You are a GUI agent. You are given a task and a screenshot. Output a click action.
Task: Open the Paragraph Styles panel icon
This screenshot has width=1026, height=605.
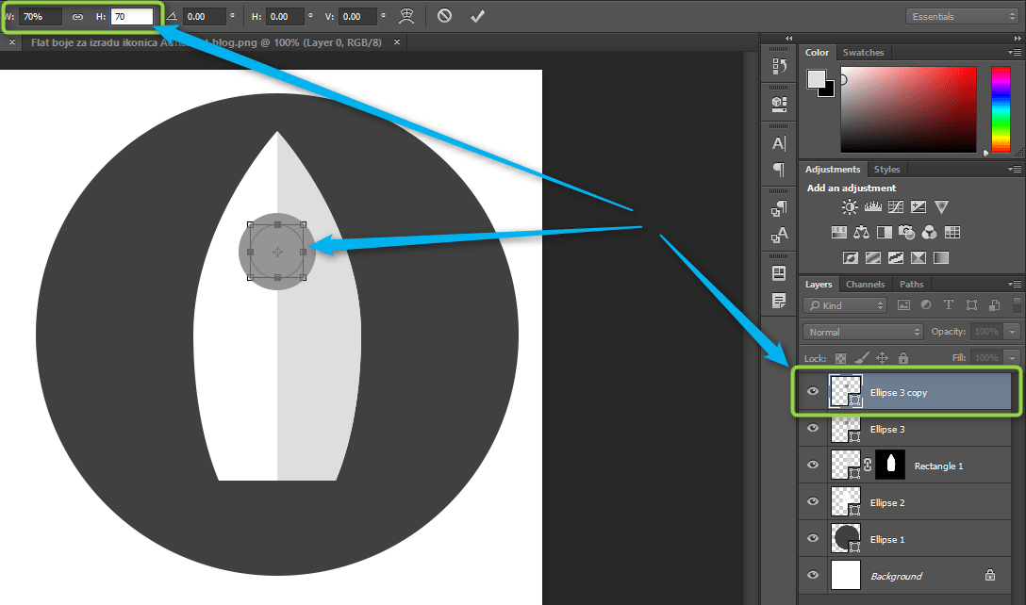779,208
